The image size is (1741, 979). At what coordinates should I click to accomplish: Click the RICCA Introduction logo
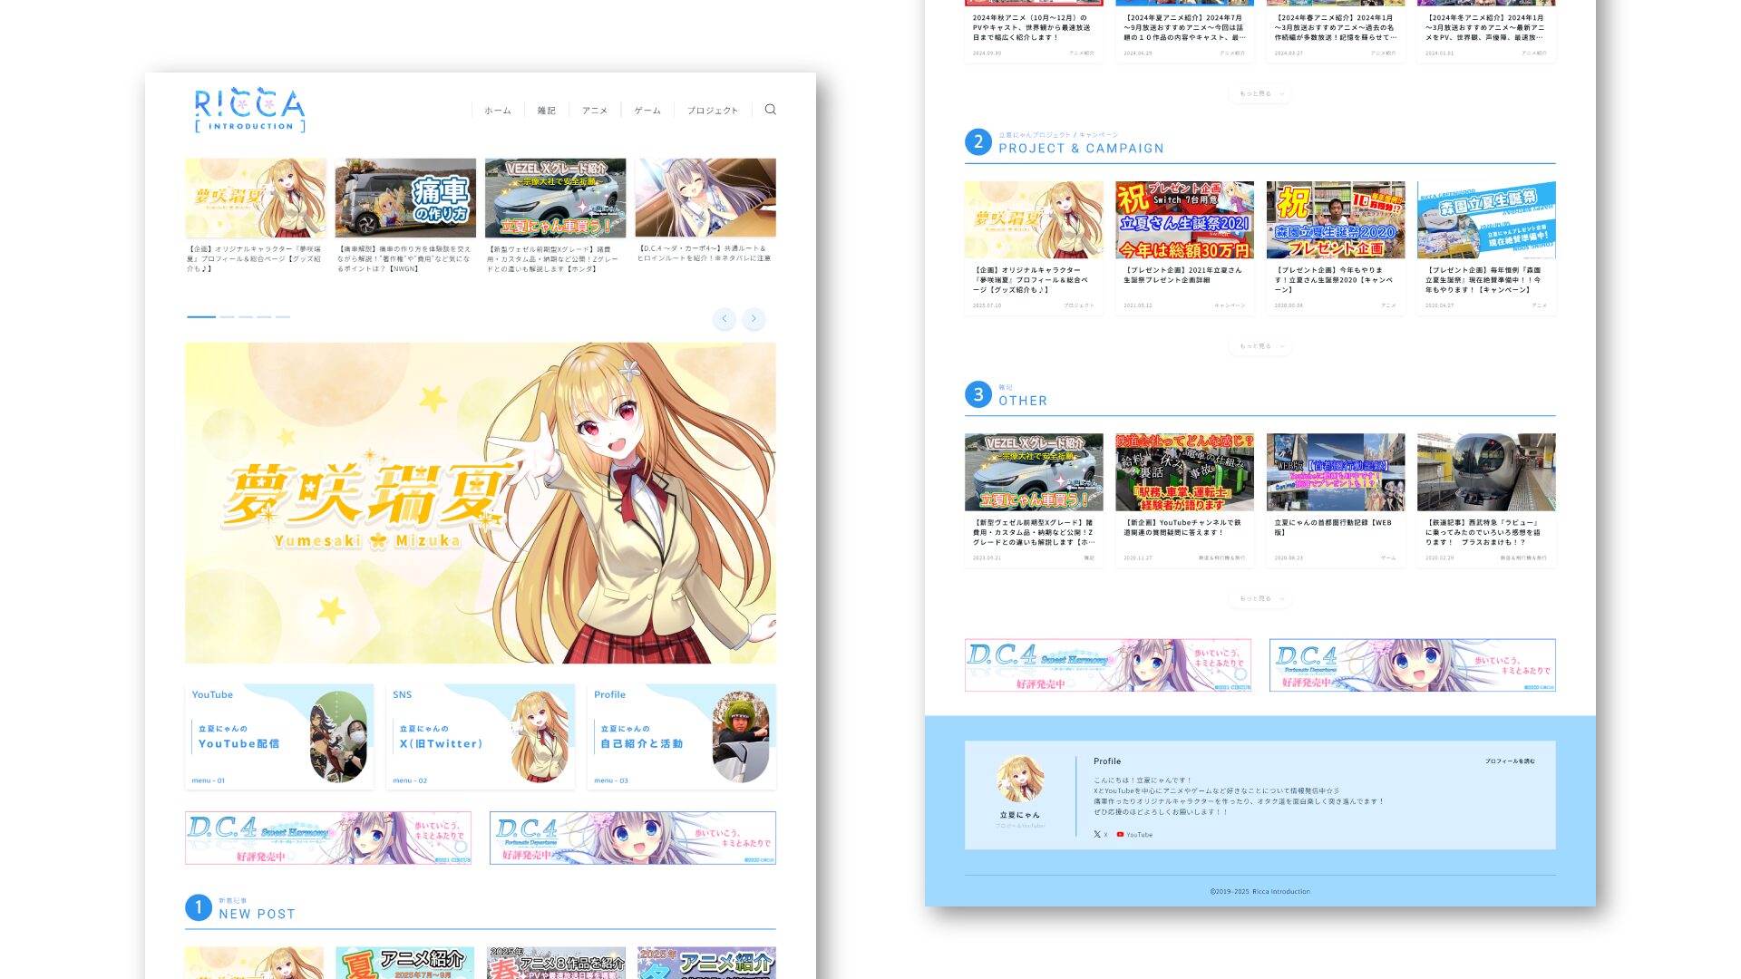click(x=249, y=111)
